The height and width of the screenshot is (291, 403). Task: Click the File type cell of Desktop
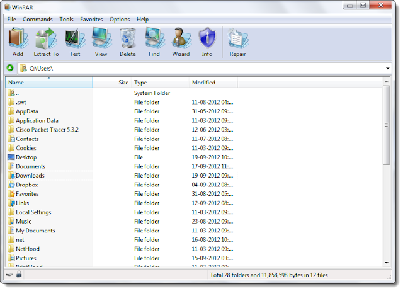coord(139,157)
